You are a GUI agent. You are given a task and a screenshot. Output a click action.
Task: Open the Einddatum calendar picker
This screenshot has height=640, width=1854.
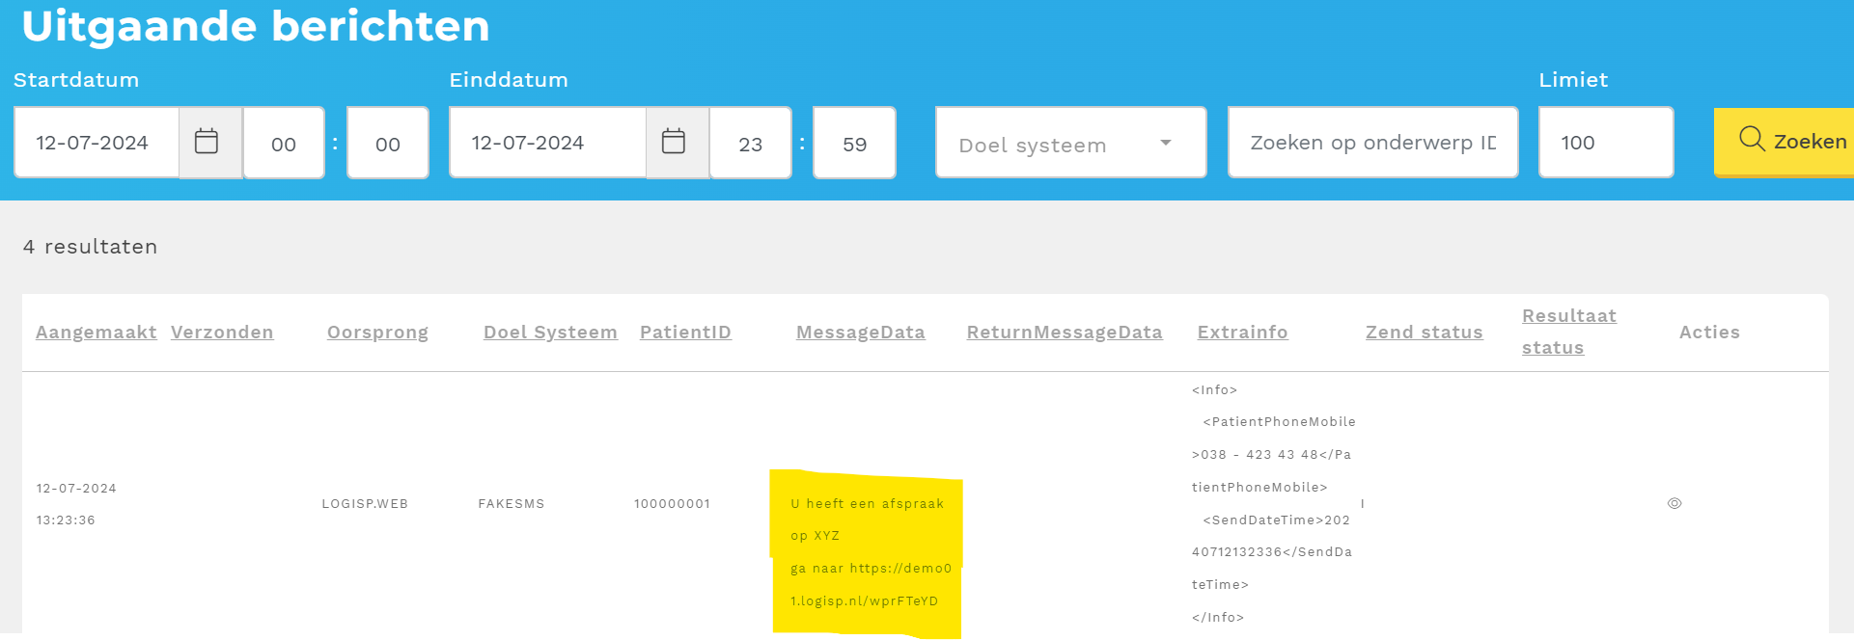674,143
